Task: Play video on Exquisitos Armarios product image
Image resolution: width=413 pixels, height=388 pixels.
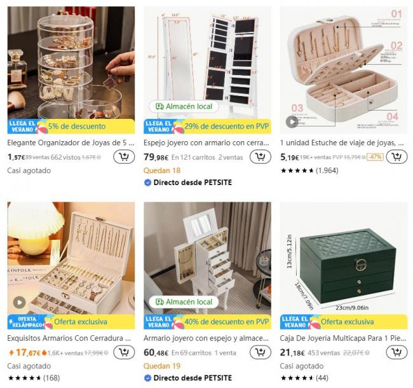Action: (x=19, y=302)
